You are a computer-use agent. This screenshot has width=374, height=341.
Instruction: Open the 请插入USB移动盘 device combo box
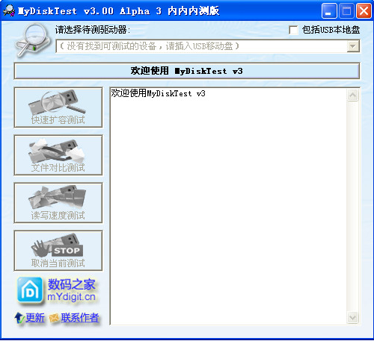point(207,46)
